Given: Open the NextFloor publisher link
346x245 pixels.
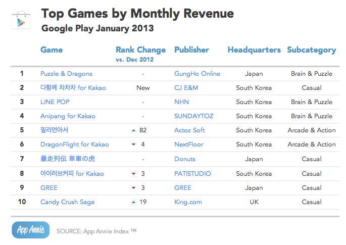Looking at the screenshot, I should coord(189,144).
